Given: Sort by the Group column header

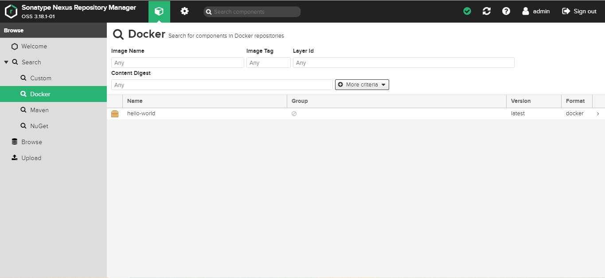Looking at the screenshot, I should (397, 101).
